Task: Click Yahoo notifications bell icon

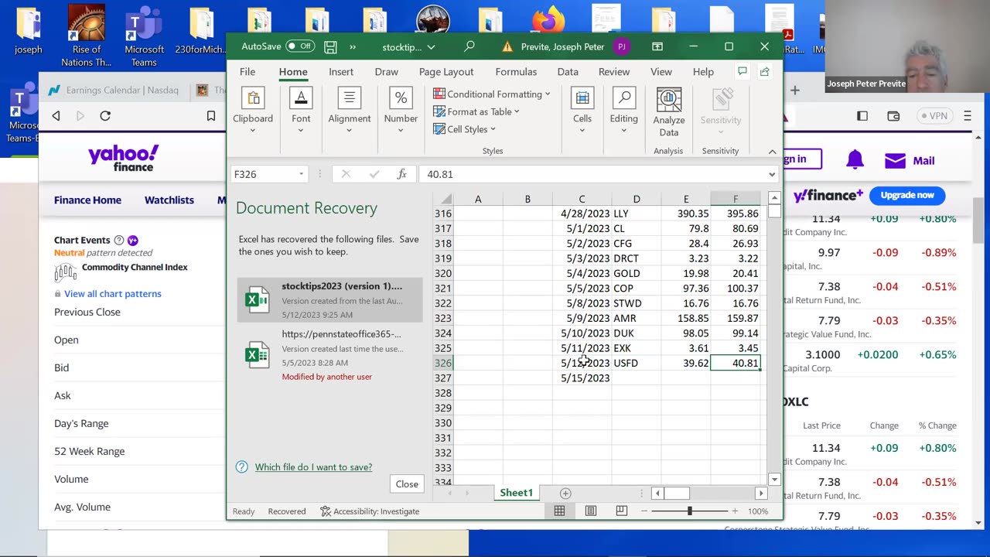Action: coord(855,160)
